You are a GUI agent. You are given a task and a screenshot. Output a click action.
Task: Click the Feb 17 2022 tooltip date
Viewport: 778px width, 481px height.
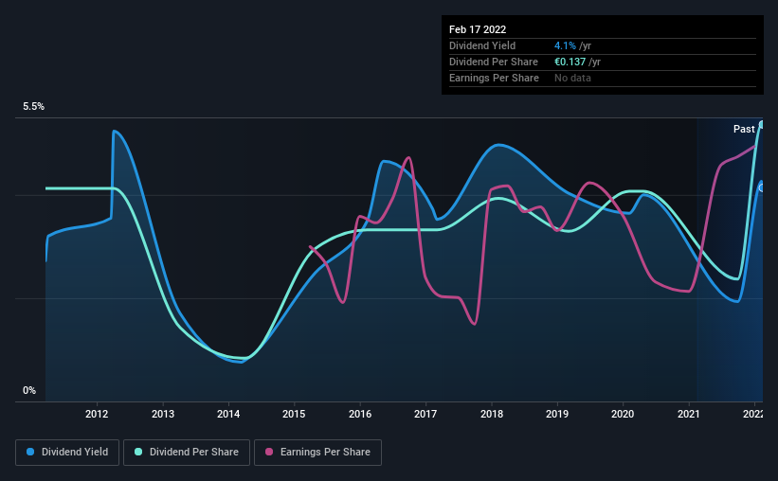coord(478,29)
